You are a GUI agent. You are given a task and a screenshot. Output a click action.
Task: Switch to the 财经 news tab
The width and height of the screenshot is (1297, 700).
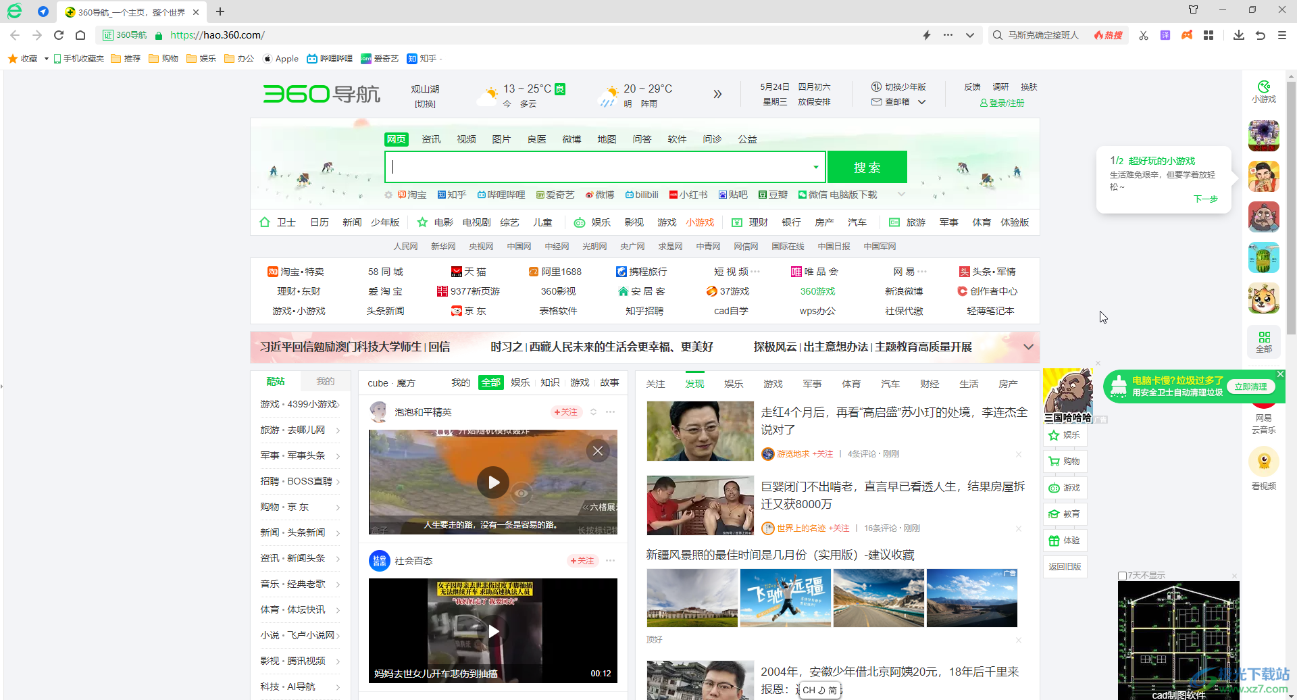[930, 384]
